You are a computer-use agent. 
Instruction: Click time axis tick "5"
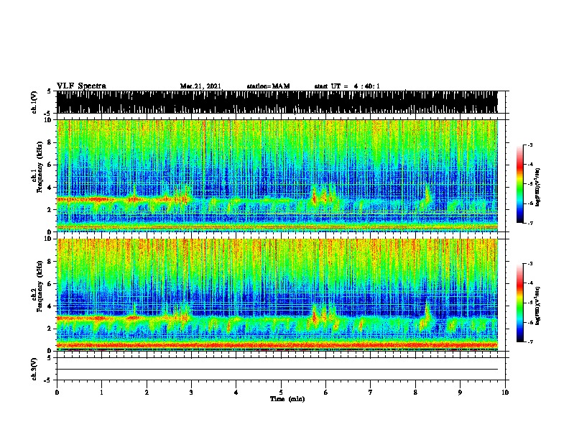[281, 393]
